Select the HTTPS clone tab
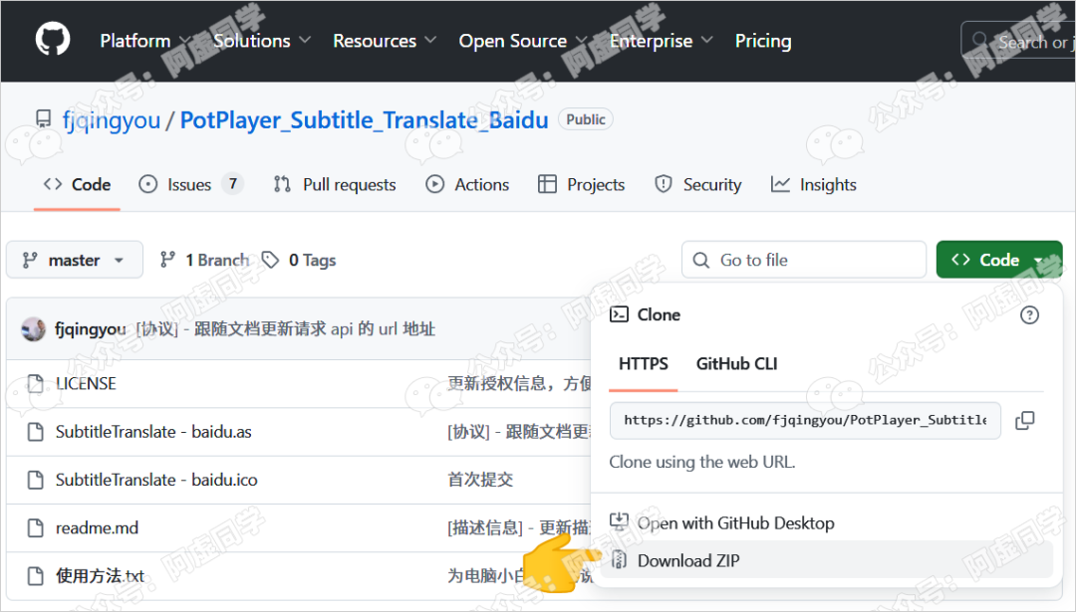Screen dimensions: 1076x612 pyautogui.click(x=644, y=363)
